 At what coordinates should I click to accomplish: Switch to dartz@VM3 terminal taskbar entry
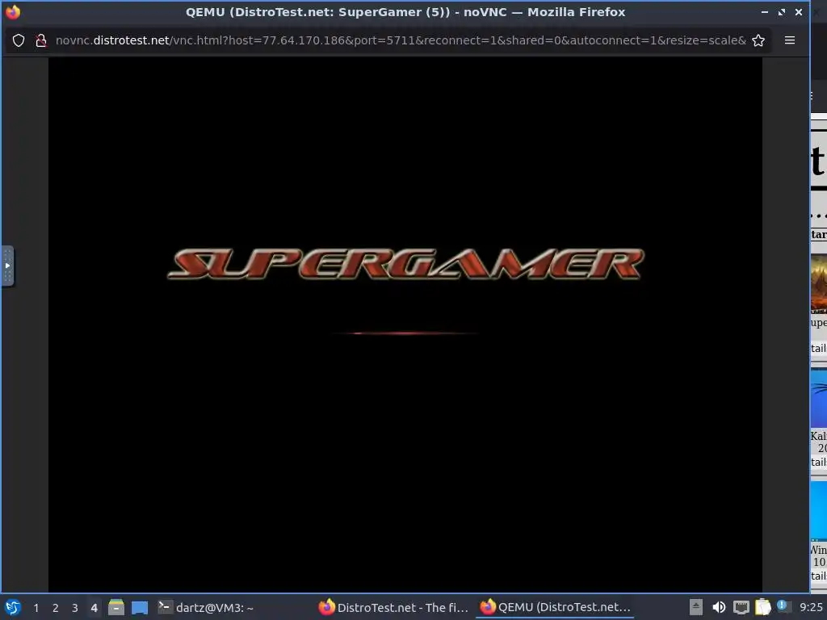pos(206,607)
